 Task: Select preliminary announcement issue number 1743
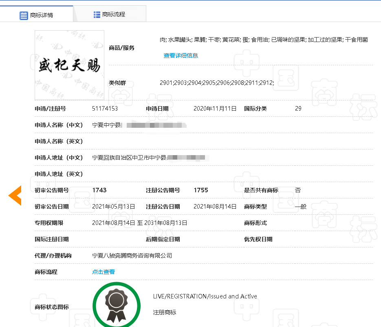tap(99, 190)
